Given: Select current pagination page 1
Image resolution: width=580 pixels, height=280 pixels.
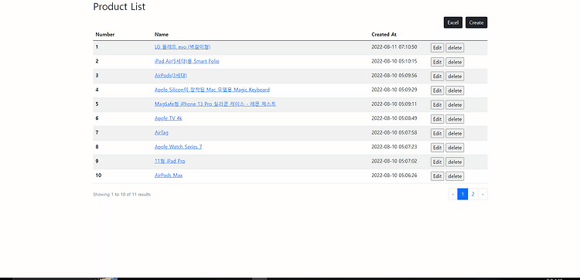Looking at the screenshot, I should 462,194.
